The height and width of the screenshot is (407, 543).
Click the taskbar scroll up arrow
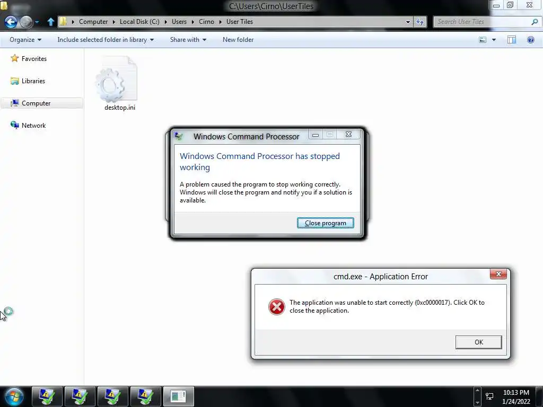[477, 391]
